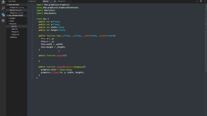
Task: Open the Search view in activity bar
Action: tap(3, 8)
